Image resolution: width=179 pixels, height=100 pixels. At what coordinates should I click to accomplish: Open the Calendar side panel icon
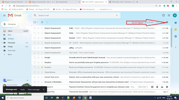(x=176, y=23)
